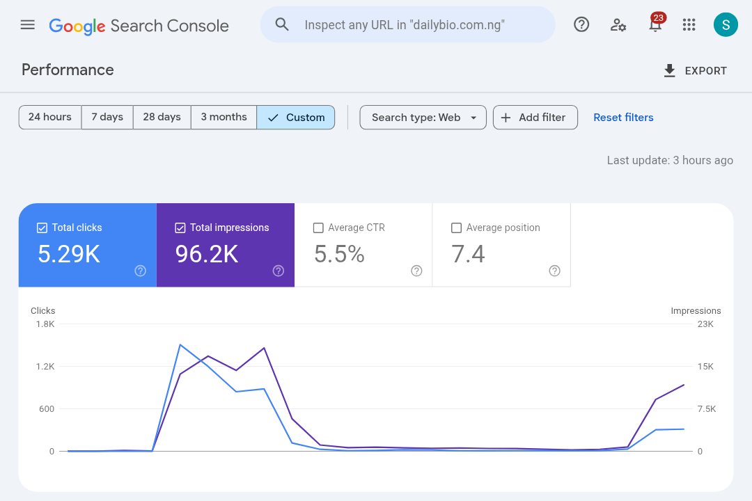Click the final point of impressions line
This screenshot has height=501, width=752.
coord(684,385)
